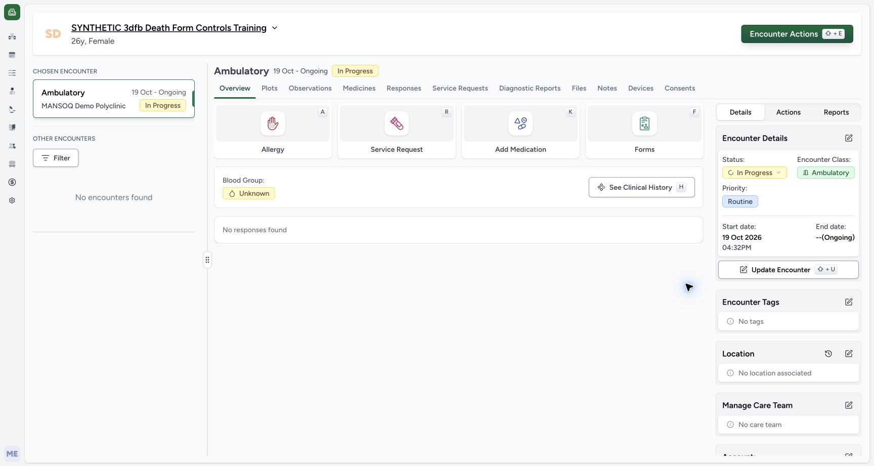Open the Filter for other encounters
874x466 pixels.
(x=56, y=158)
